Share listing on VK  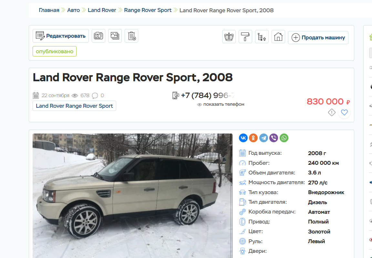click(x=243, y=138)
